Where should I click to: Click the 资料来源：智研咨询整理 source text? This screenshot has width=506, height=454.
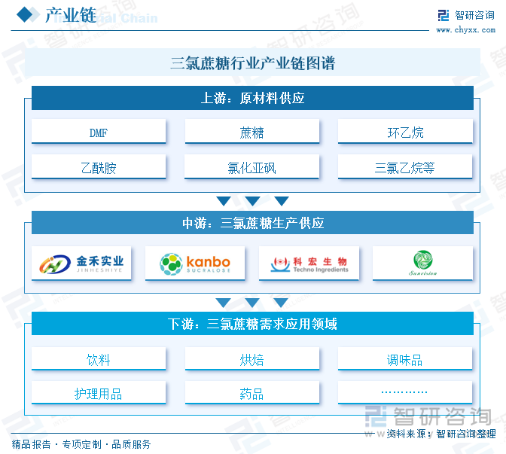tap(440, 434)
